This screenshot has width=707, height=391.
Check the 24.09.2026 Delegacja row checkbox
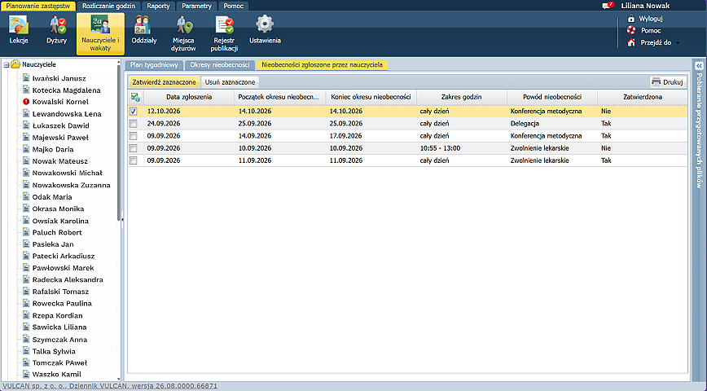pyautogui.click(x=133, y=123)
